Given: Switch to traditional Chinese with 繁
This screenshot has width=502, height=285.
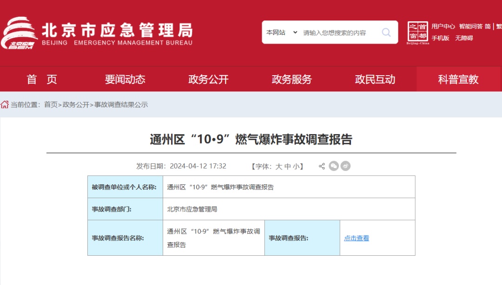Looking at the screenshot, I should pos(498,26).
